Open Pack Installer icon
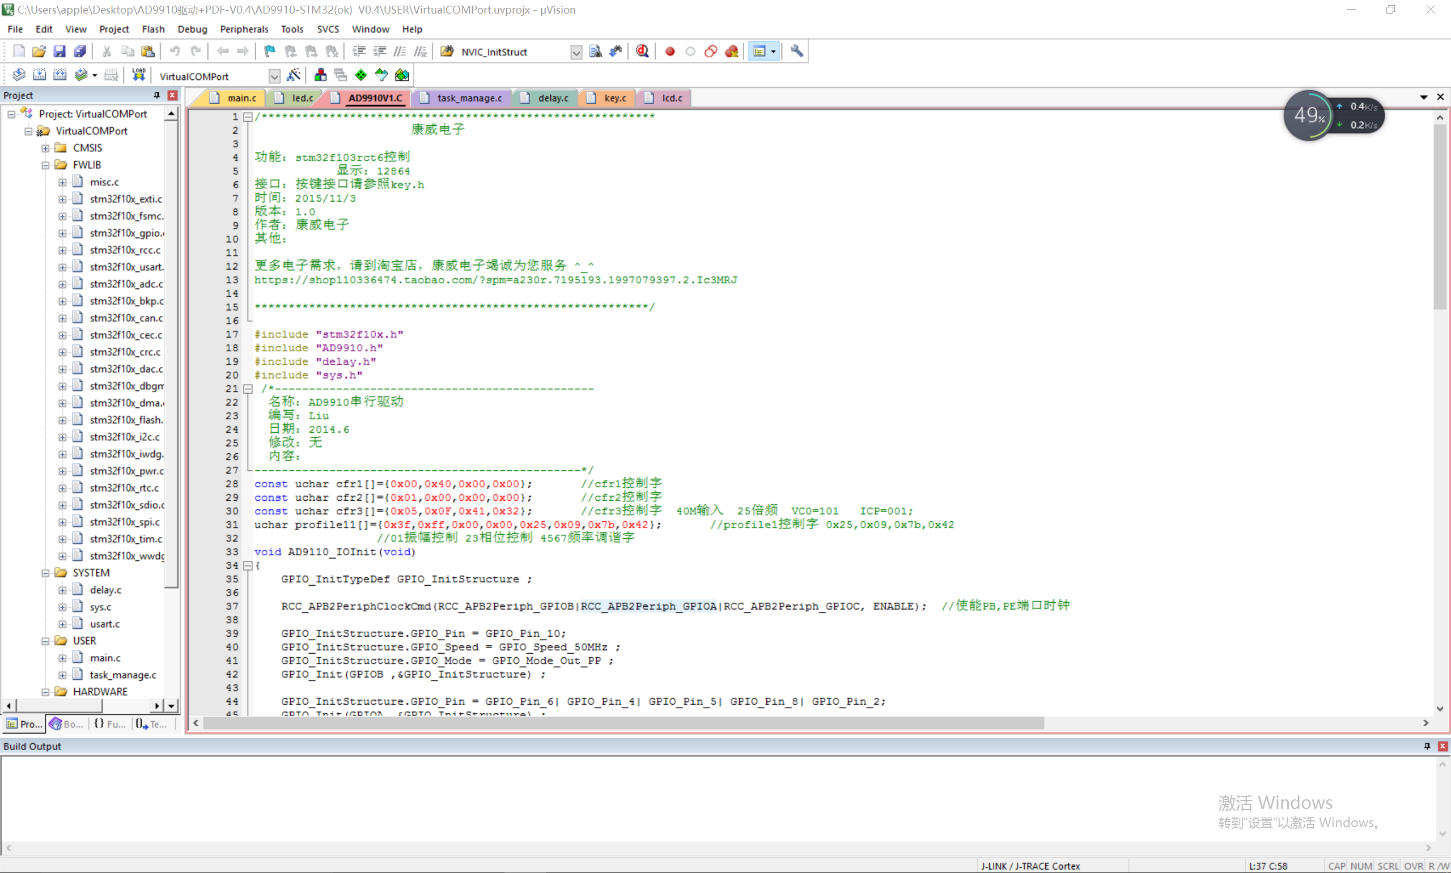Image resolution: width=1451 pixels, height=873 pixels. (x=402, y=75)
